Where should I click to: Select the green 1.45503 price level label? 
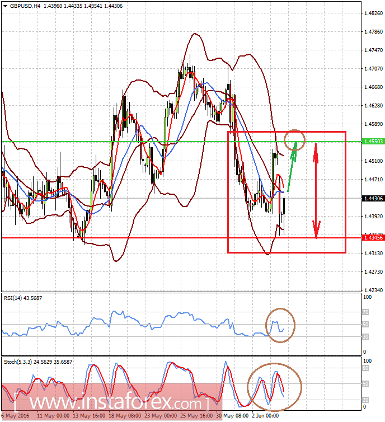pos(373,142)
